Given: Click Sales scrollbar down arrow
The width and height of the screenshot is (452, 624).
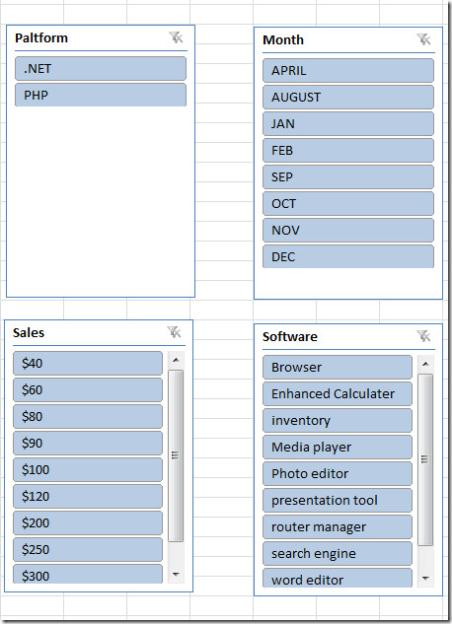Looking at the screenshot, I should [176, 575].
